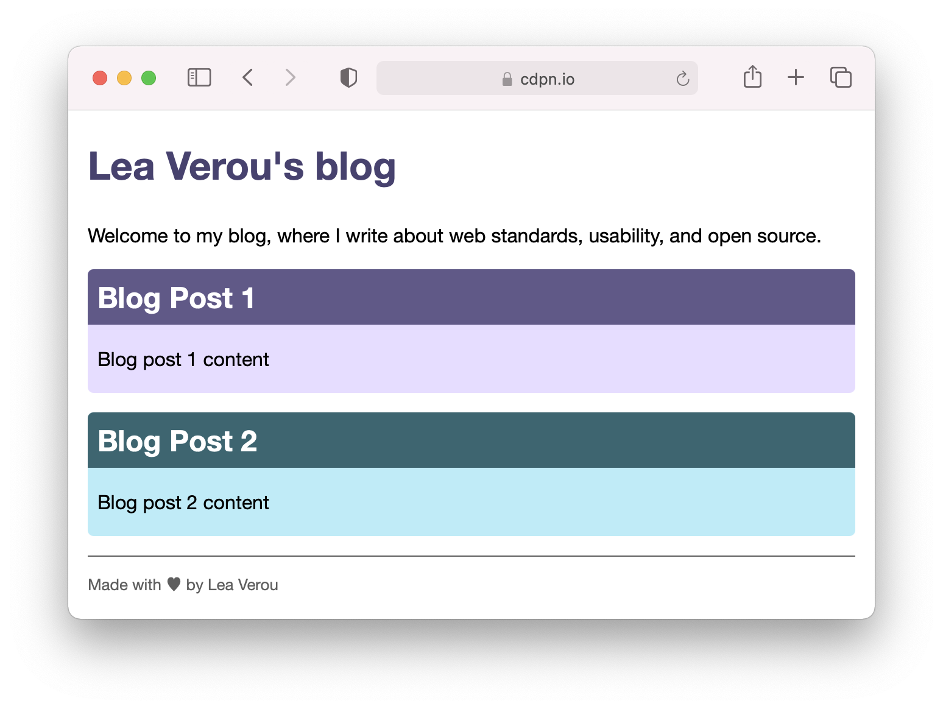
Task: Enter full screen with green button
Action: click(149, 78)
